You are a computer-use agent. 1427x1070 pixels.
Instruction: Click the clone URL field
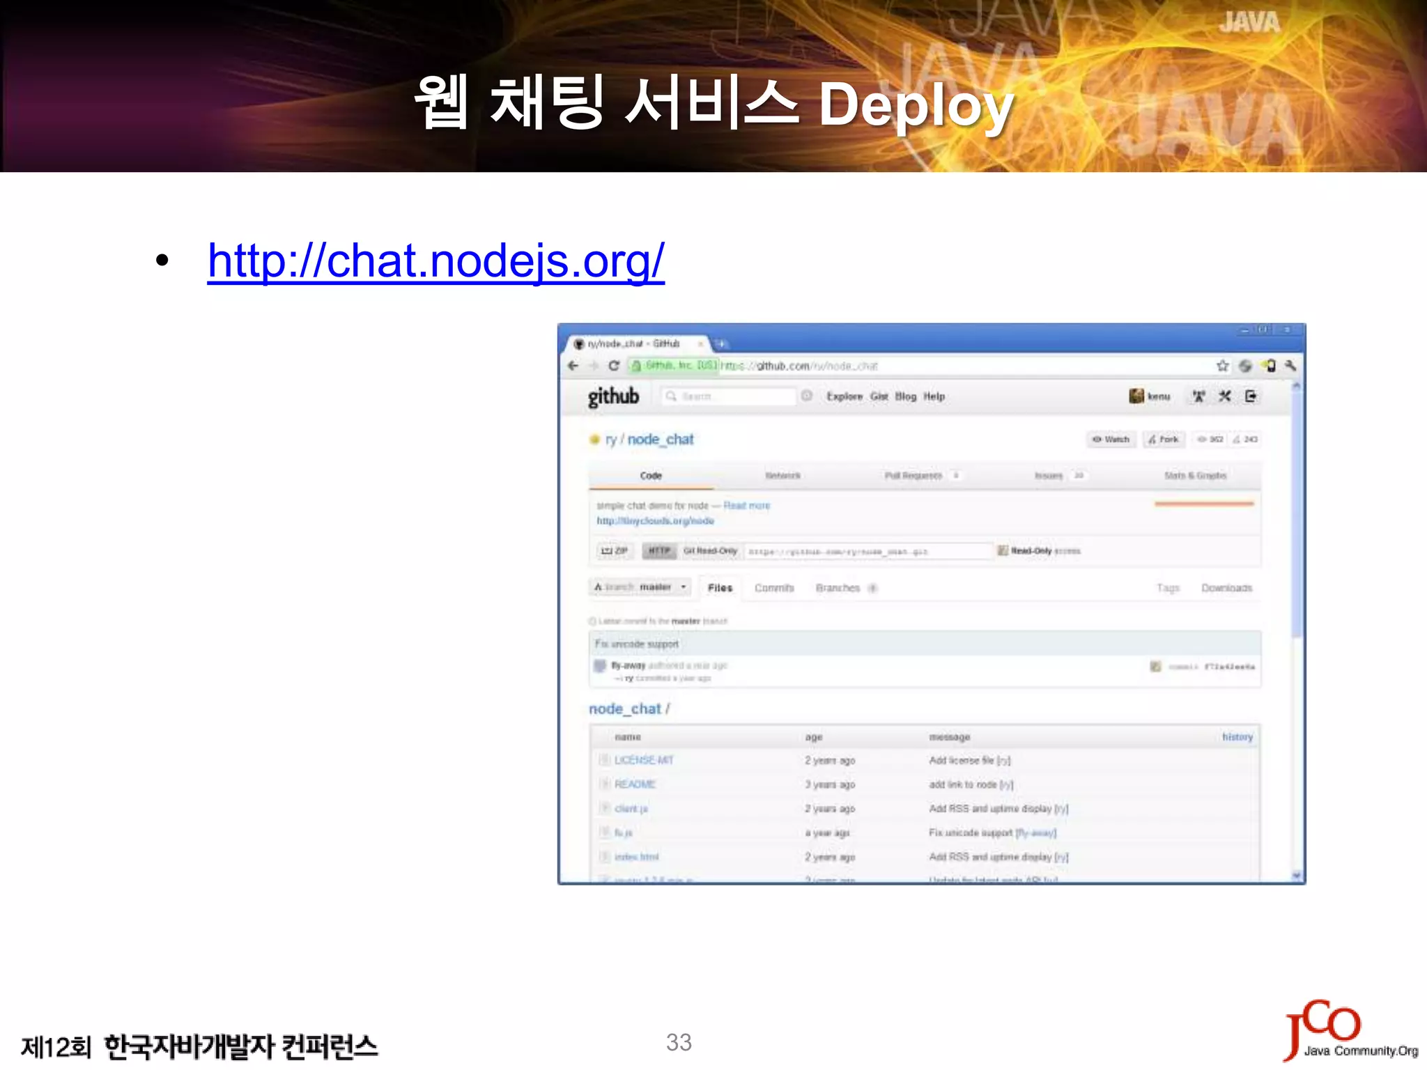(x=868, y=552)
